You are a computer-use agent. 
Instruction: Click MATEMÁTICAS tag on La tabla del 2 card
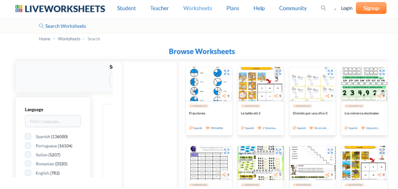coord(250,106)
